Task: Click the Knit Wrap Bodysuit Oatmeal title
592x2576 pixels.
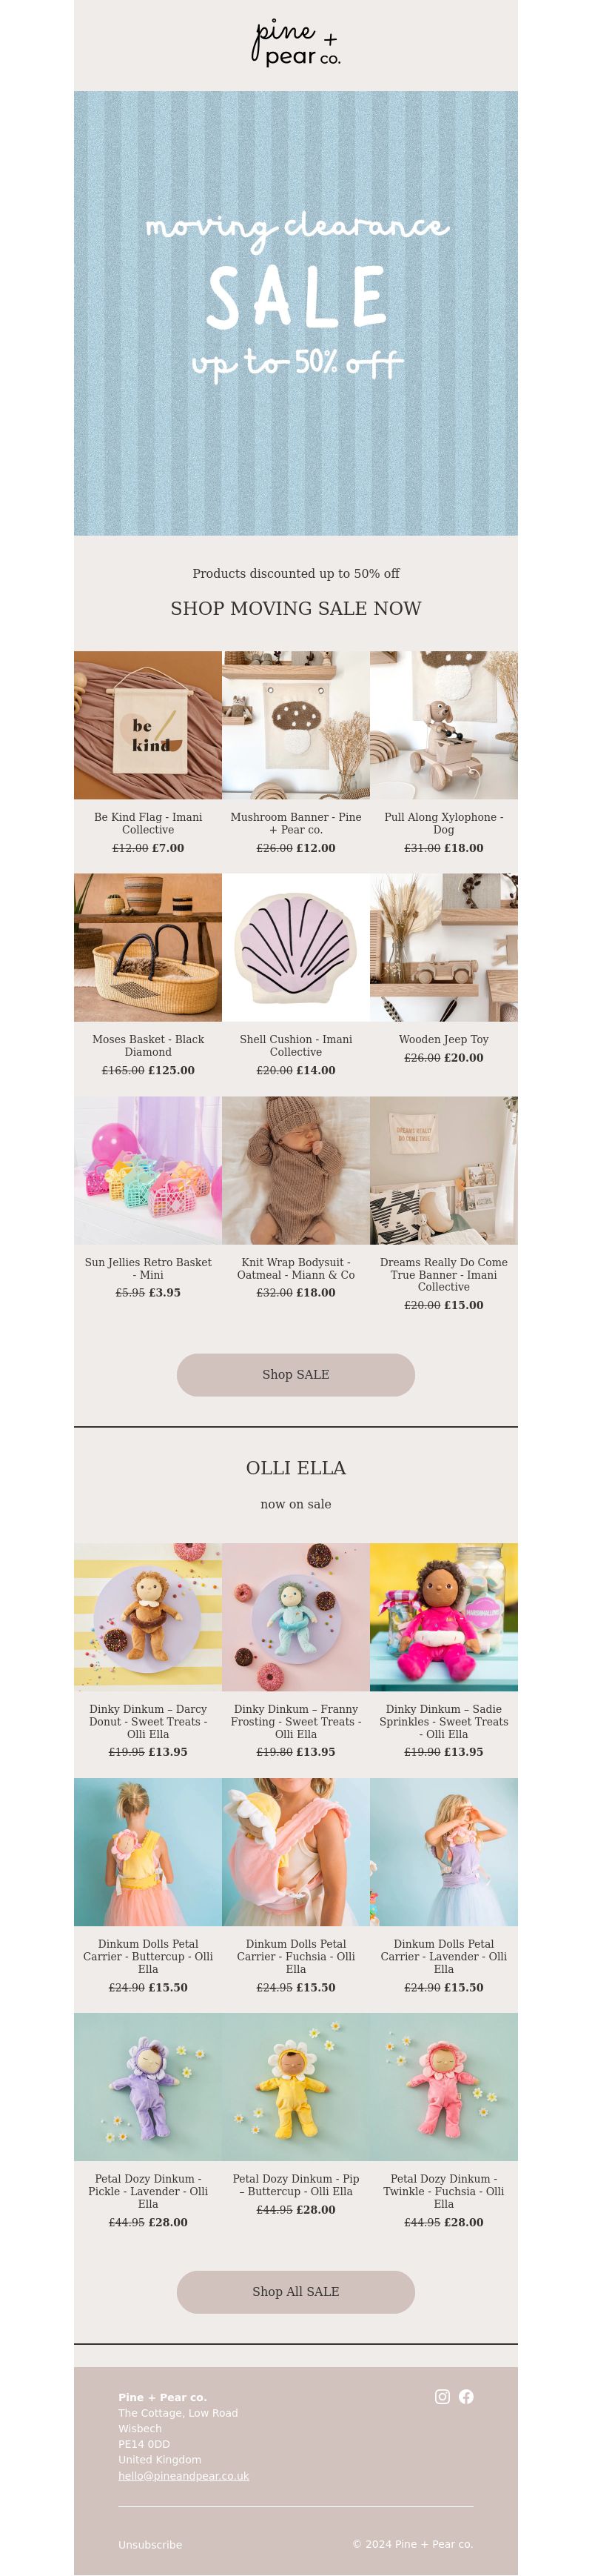Action: point(295,1268)
